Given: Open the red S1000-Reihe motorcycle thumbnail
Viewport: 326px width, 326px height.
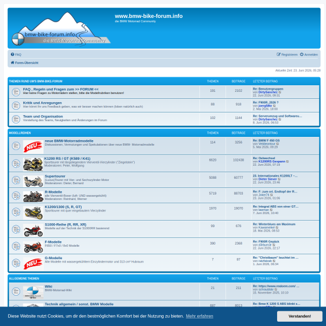Looking at the screenshot, I should click(33, 230).
